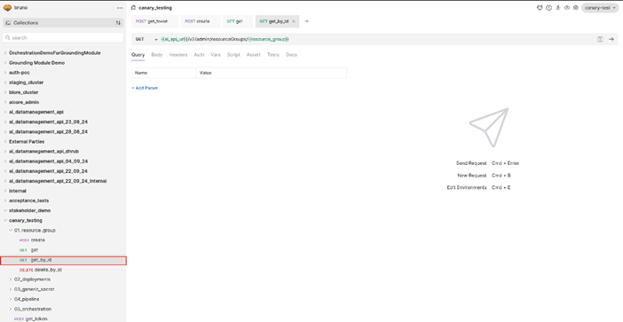Select the External Parties collection
Viewport: 623px width, 322px height.
[27, 142]
